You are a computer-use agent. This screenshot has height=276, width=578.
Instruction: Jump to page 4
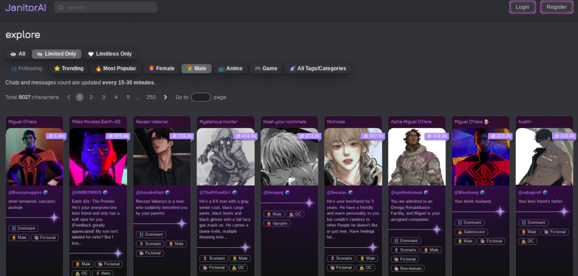pos(116,97)
